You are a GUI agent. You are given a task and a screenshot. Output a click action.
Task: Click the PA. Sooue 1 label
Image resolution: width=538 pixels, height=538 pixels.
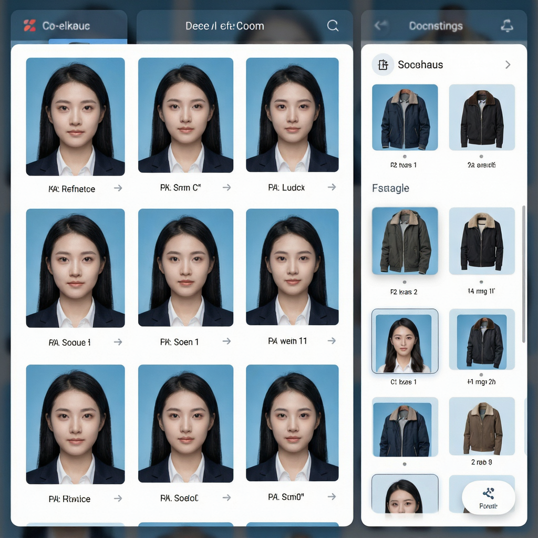point(70,343)
